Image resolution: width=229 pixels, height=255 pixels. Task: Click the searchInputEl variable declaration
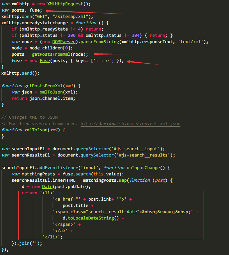pyautogui.click(x=28, y=149)
